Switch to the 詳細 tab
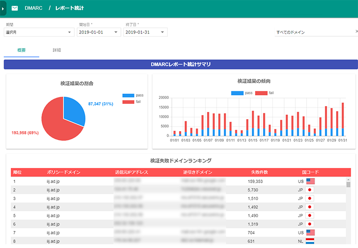This screenshot has width=358, height=248. pyautogui.click(x=57, y=50)
